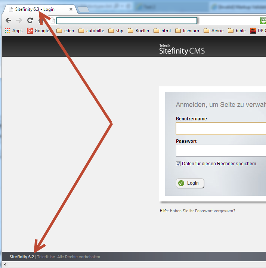Click the Telerik Inc. Alle Rechte vorbehalten text
The image size is (266, 268).
click(x=68, y=257)
